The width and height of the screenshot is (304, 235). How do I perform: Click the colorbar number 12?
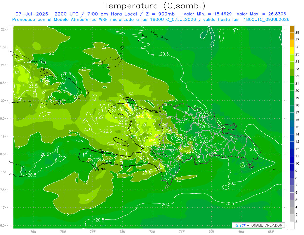click(x=298, y=149)
